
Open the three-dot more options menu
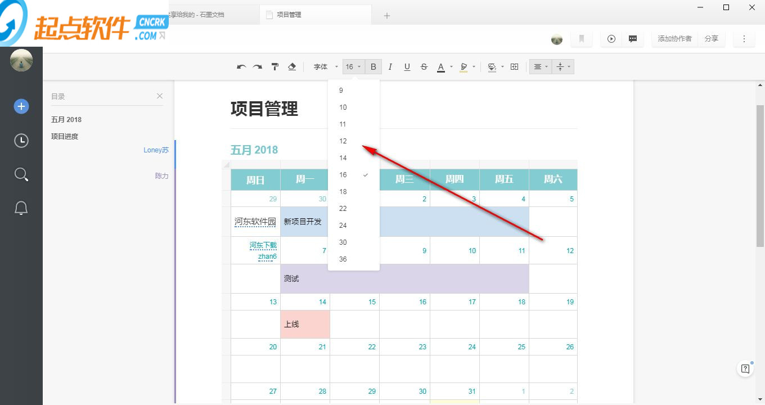click(x=744, y=39)
